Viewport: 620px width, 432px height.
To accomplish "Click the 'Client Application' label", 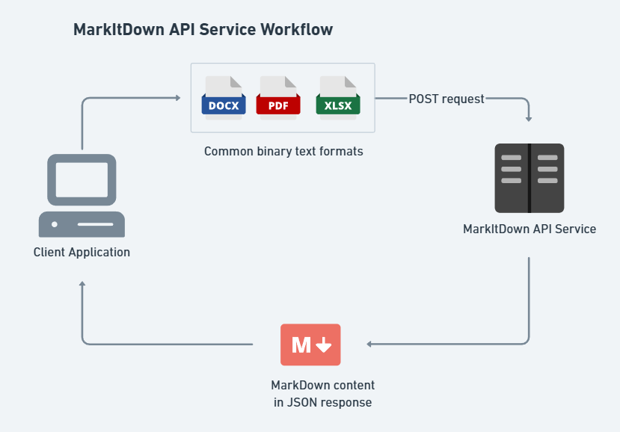I will click(x=82, y=252).
